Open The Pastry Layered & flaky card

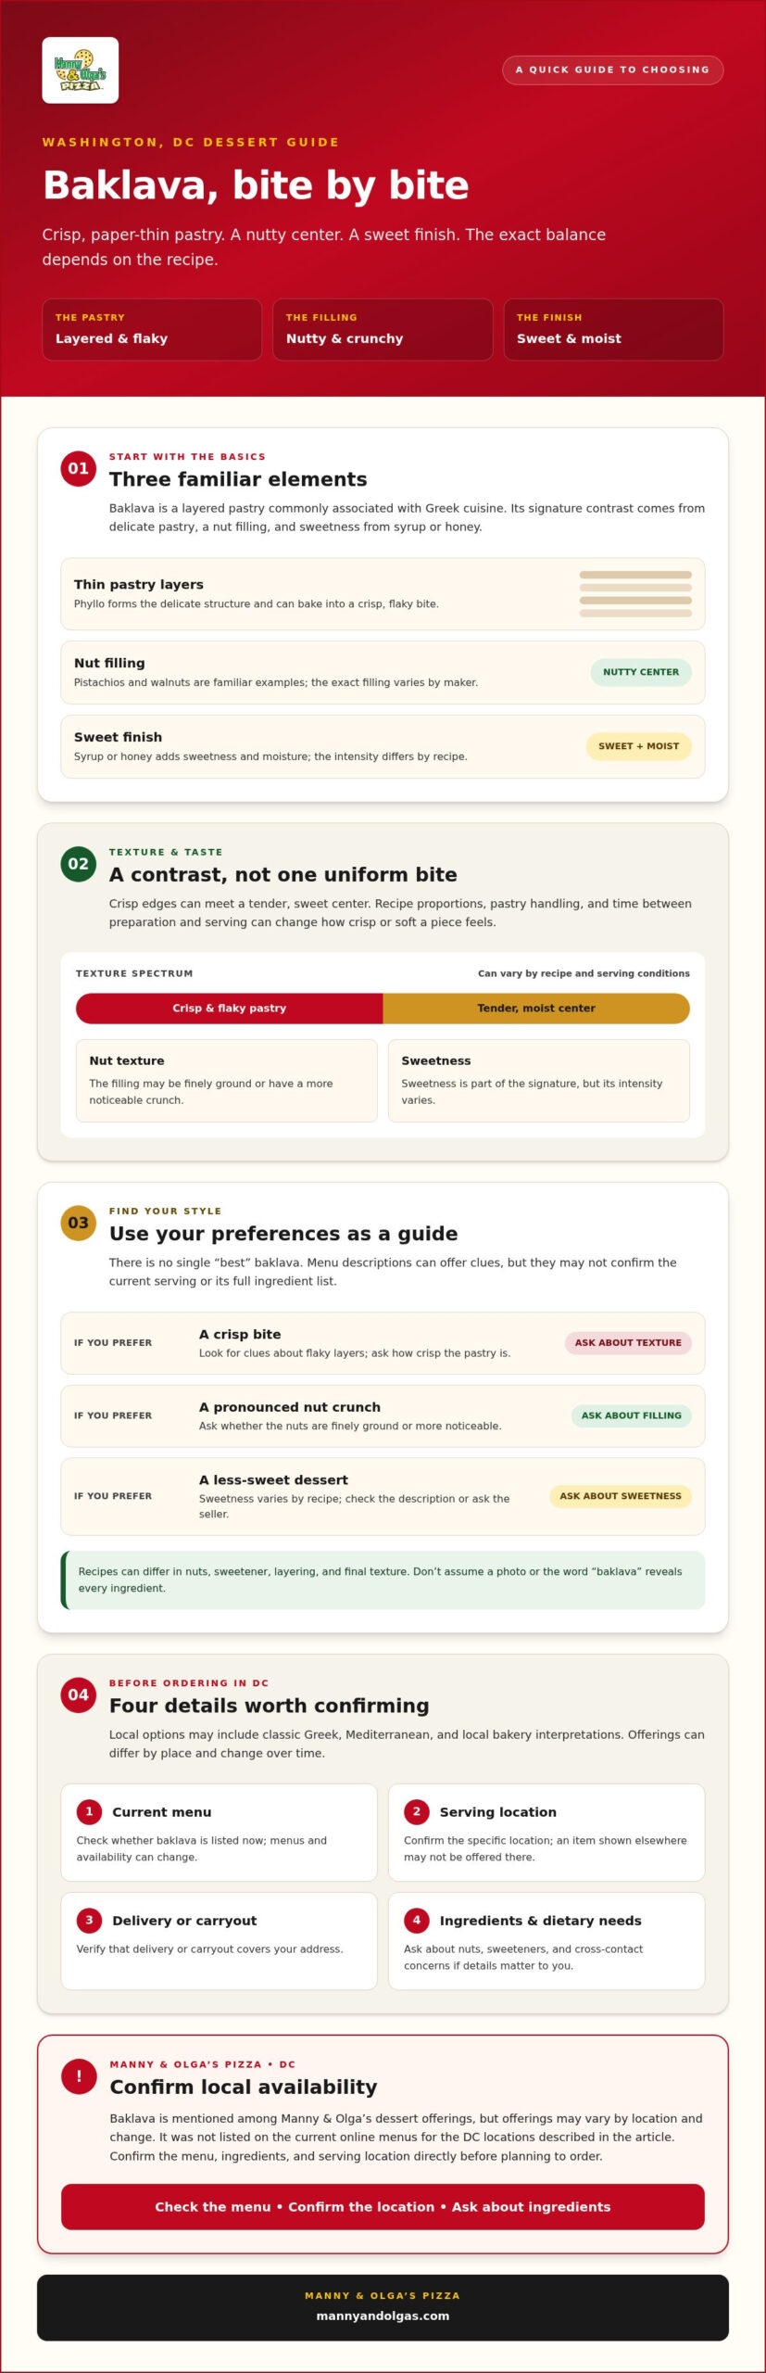[152, 329]
